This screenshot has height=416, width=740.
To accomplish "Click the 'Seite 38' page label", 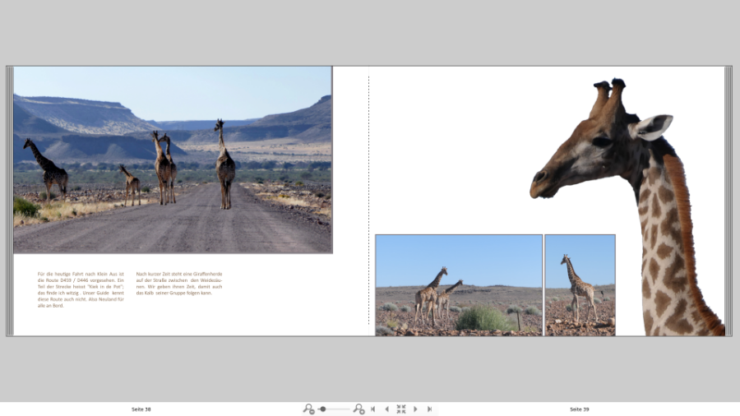I will (141, 409).
